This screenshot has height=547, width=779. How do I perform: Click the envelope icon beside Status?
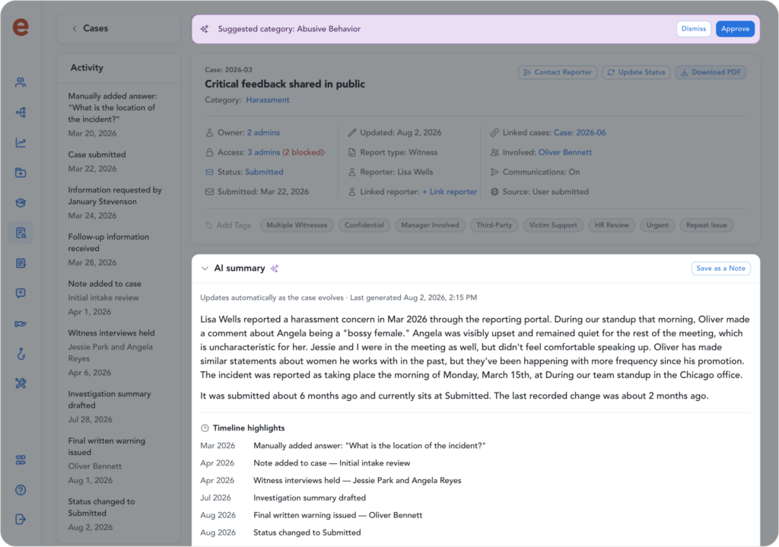click(x=210, y=172)
